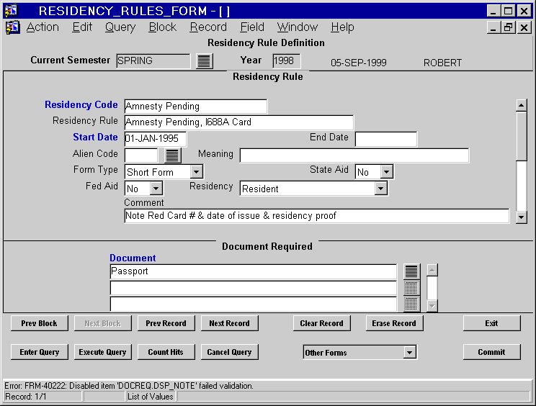Click the Clear Record button
This screenshot has width=536, height=406.
click(x=321, y=323)
